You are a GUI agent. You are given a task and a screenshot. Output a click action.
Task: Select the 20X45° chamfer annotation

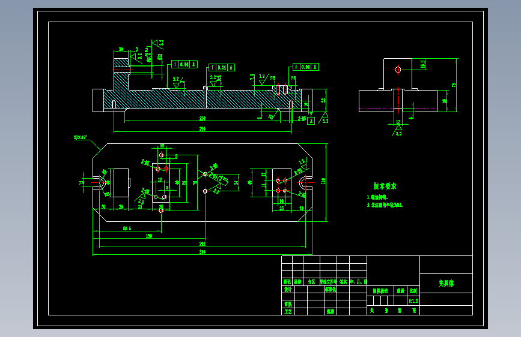click(x=81, y=137)
